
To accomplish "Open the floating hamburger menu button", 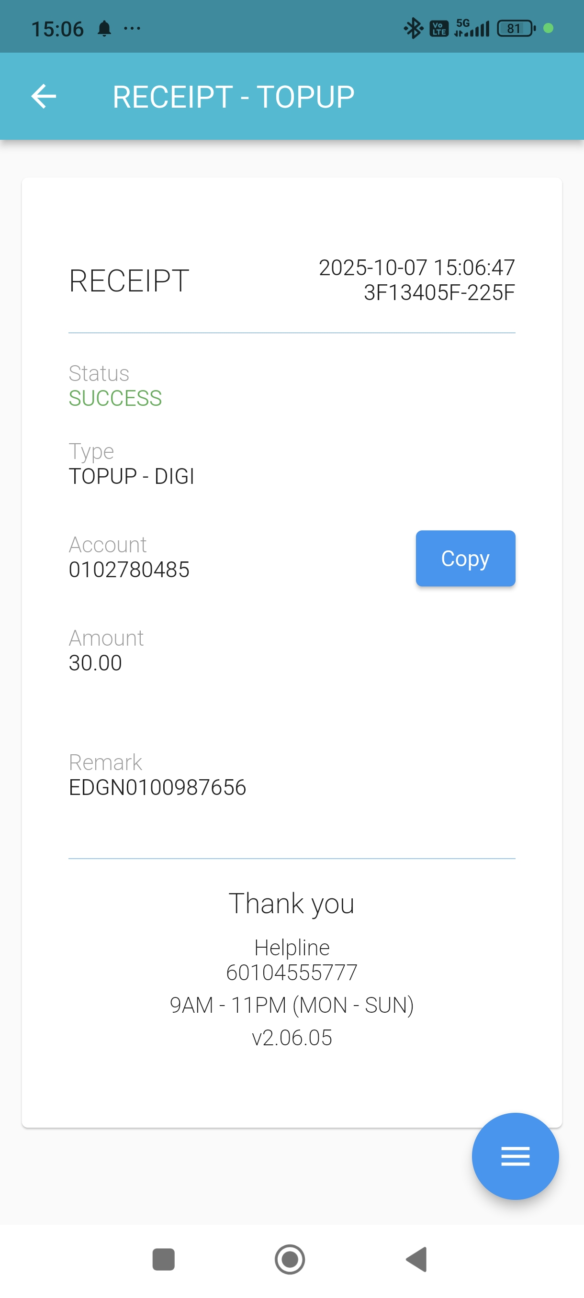I will [x=515, y=1155].
